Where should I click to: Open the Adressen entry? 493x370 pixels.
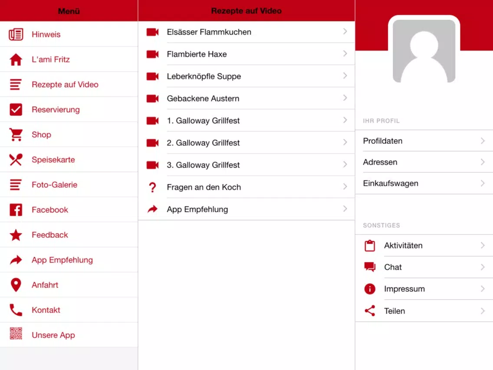click(x=424, y=162)
